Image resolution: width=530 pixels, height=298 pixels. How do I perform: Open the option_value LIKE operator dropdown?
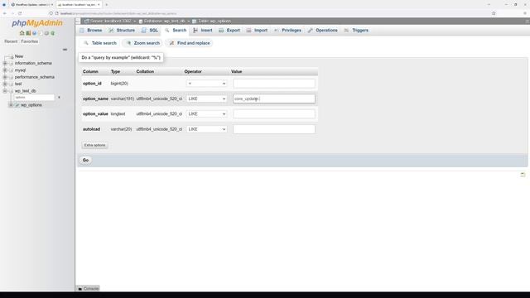point(206,114)
